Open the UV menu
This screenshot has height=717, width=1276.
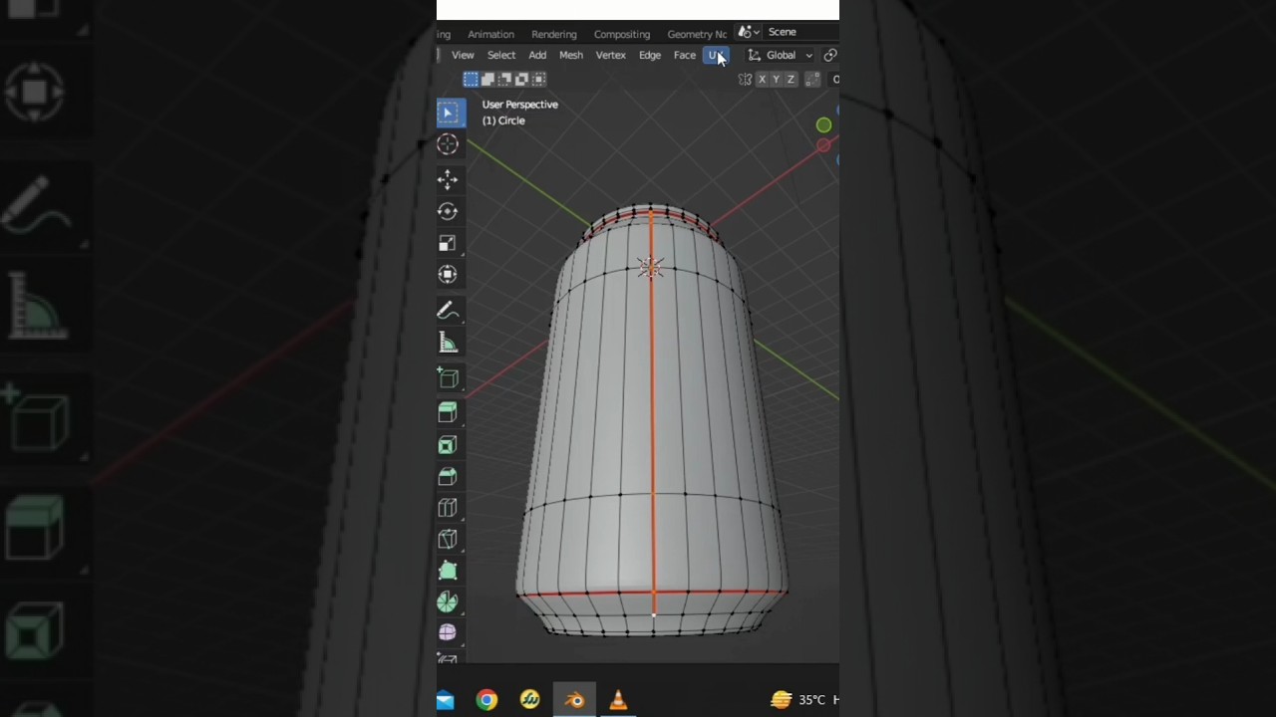pos(716,56)
